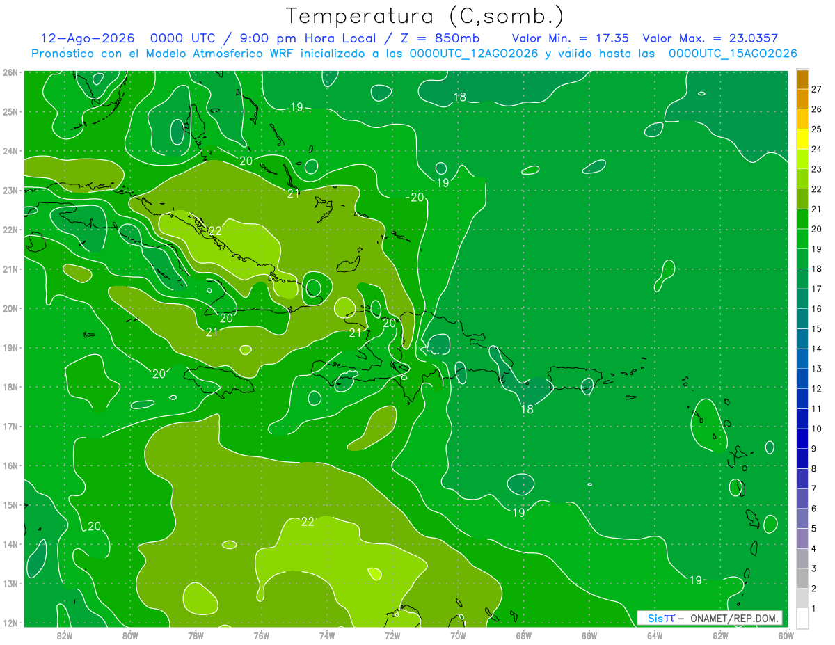
Task: Click the legend value 17
Action: (816, 289)
